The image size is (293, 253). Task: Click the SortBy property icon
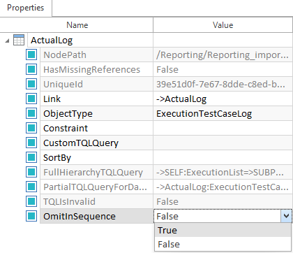(x=31, y=157)
